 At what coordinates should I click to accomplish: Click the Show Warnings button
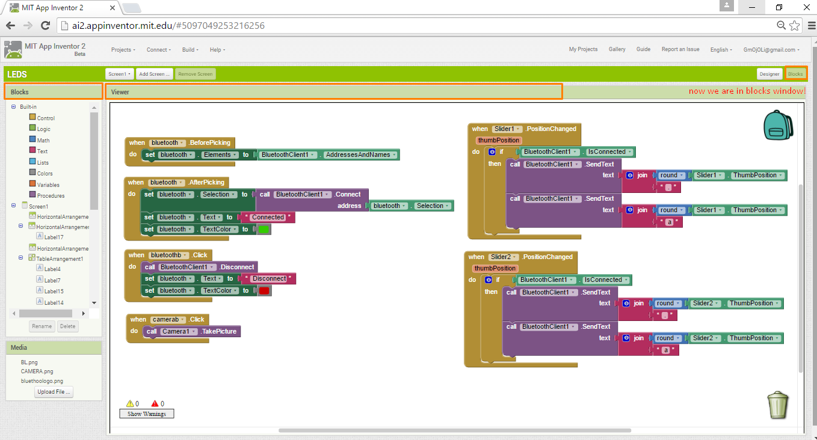coord(146,414)
